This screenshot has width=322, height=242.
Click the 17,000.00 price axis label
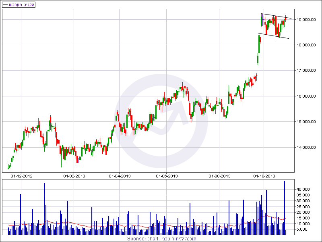[306, 71]
